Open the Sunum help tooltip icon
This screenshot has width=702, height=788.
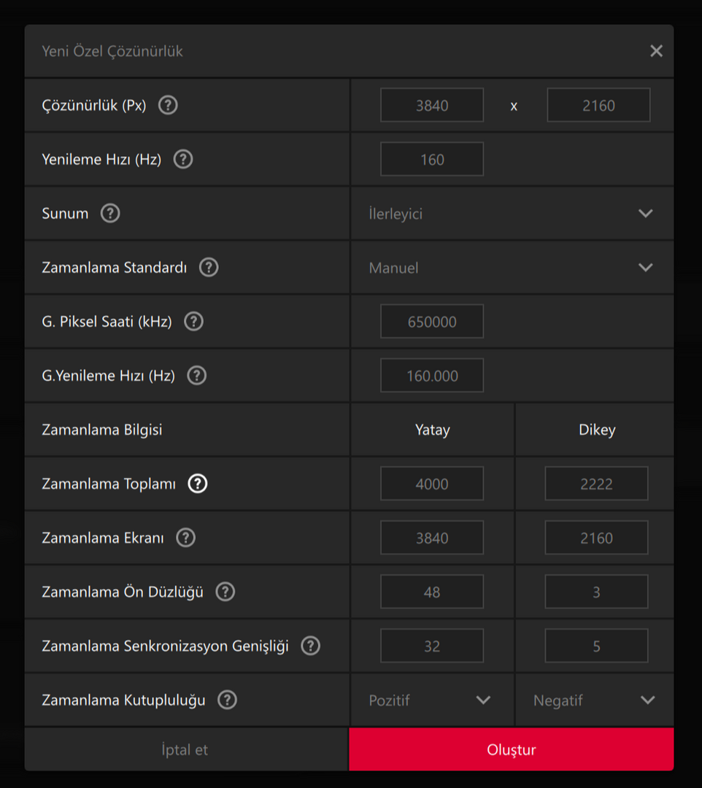click(x=110, y=213)
